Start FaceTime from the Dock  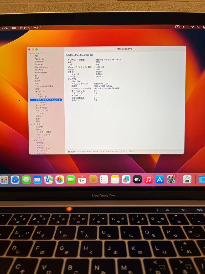(x=70, y=180)
